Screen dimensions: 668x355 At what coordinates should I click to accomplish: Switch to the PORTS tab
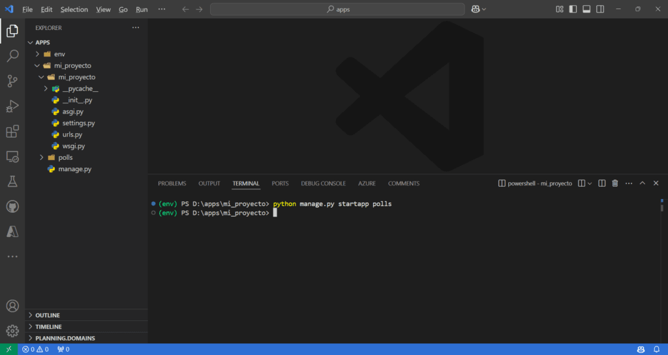(x=281, y=183)
